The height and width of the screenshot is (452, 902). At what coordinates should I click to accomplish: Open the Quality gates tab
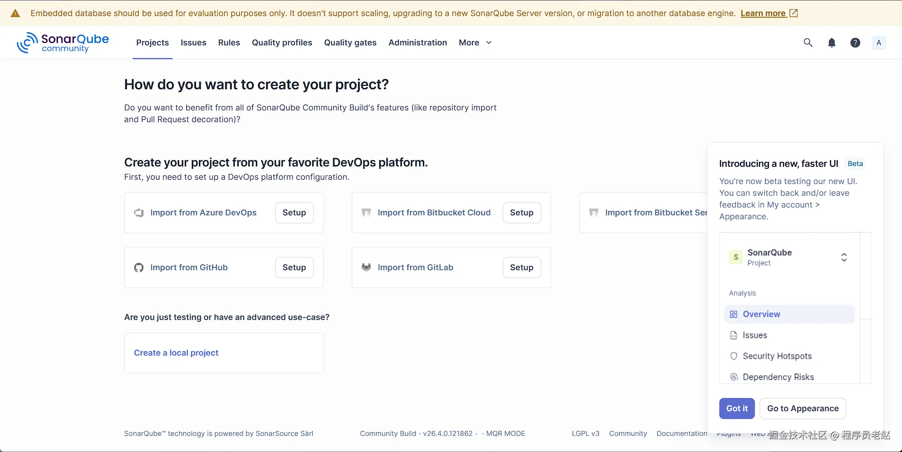tap(350, 43)
